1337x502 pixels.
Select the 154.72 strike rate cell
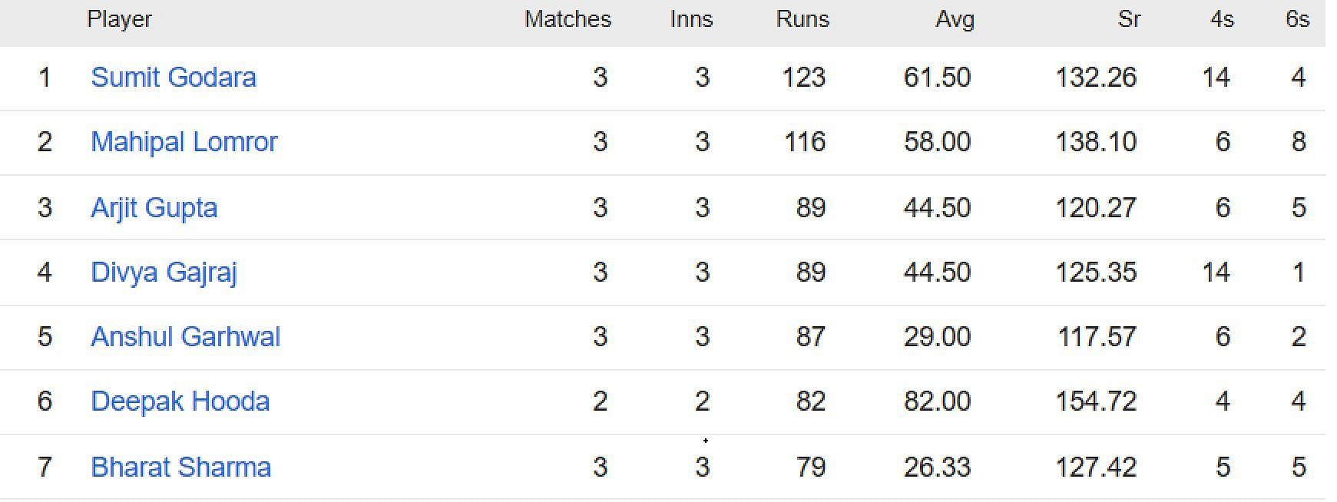[1096, 401]
